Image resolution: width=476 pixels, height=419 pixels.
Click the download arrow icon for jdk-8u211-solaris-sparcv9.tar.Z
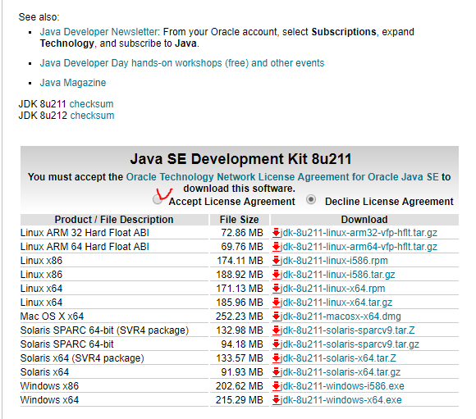point(276,330)
